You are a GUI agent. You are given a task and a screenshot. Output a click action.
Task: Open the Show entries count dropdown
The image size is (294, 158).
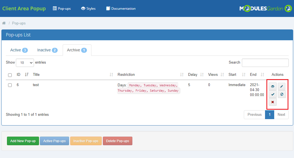[x=25, y=63]
